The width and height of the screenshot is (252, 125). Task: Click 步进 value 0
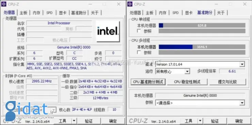(113, 53)
